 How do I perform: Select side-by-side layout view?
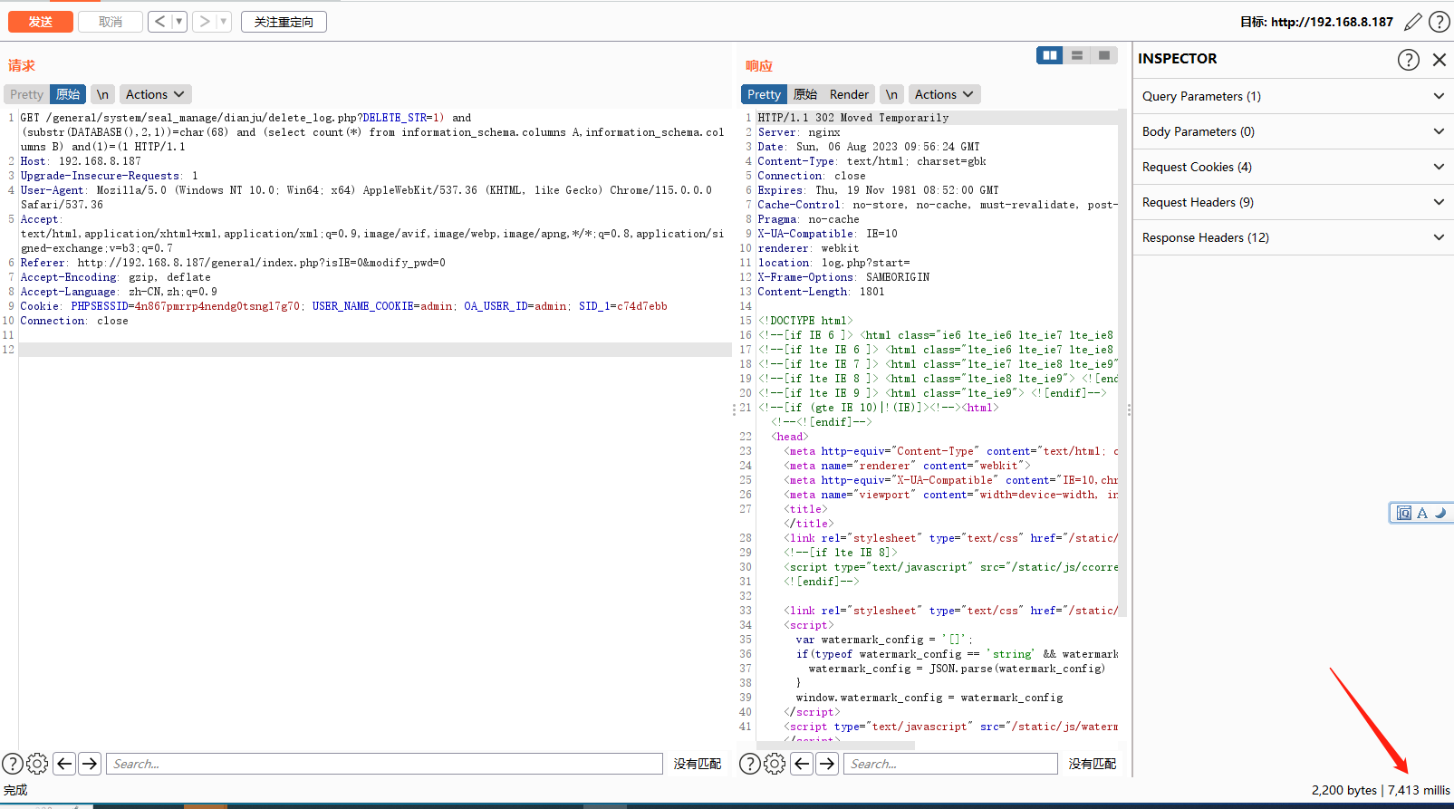point(1050,55)
